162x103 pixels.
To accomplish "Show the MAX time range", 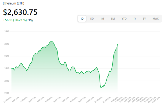I will pos(156,19).
